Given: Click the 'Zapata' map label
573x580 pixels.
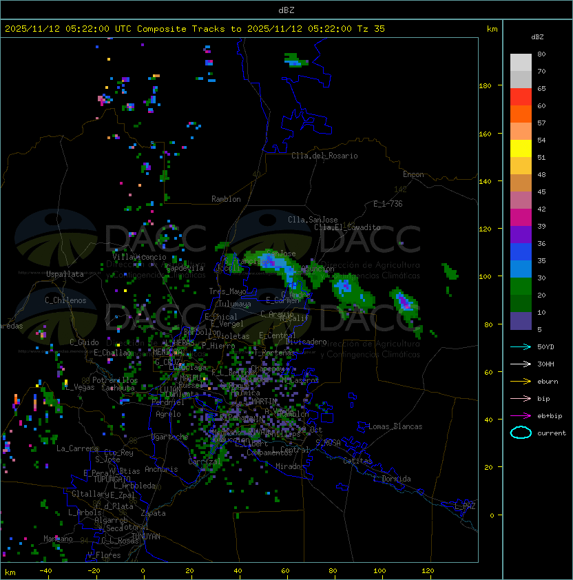Looking at the screenshot, I should 153,513.
